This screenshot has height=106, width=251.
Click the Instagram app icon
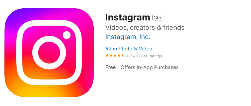[x=49, y=52]
